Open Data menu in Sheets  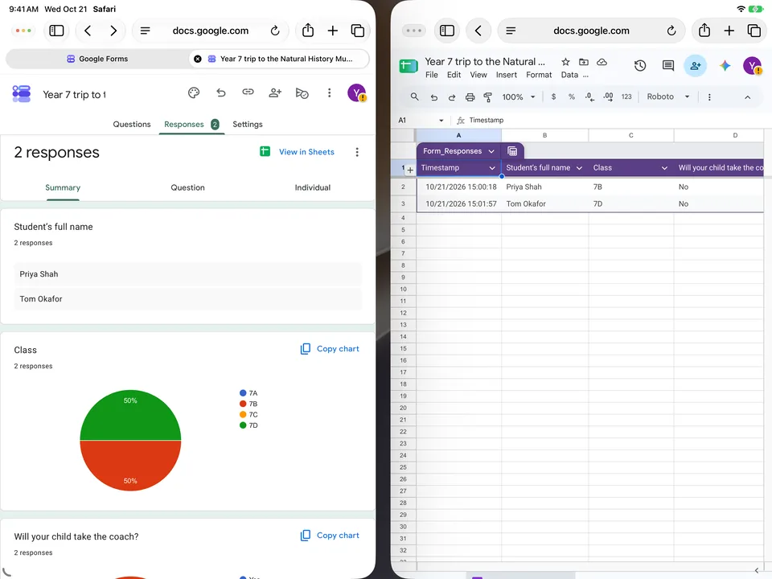point(569,75)
